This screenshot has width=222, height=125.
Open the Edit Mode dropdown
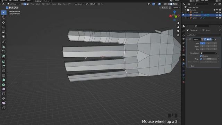pyautogui.click(x=13, y=4)
